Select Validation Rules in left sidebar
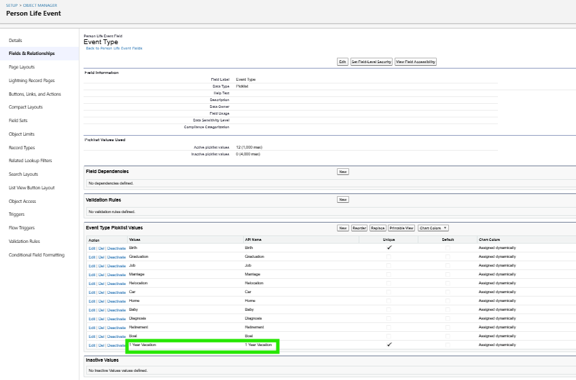576x380 pixels. 24,242
